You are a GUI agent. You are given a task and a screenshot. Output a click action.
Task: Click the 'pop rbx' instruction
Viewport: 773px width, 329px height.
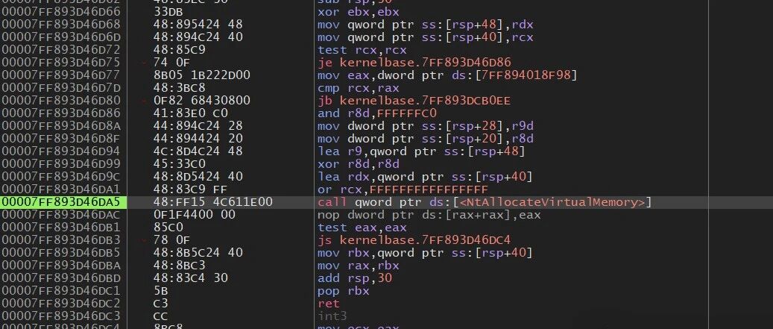click(344, 291)
